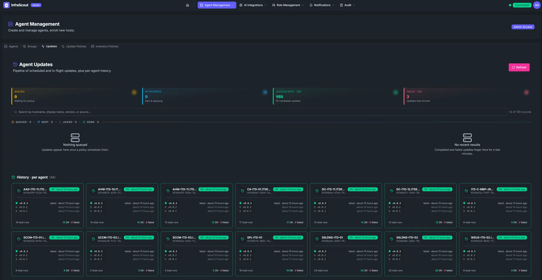Click the history icon on the SPL-ITD-01 card
The image size is (542, 280).
click(242, 239)
